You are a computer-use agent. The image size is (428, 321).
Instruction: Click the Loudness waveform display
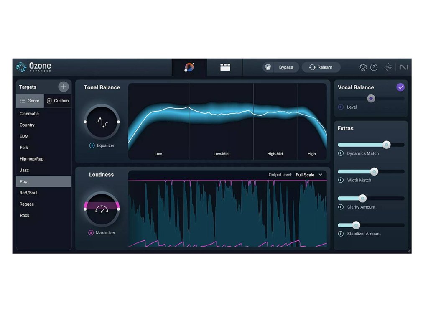click(x=227, y=213)
